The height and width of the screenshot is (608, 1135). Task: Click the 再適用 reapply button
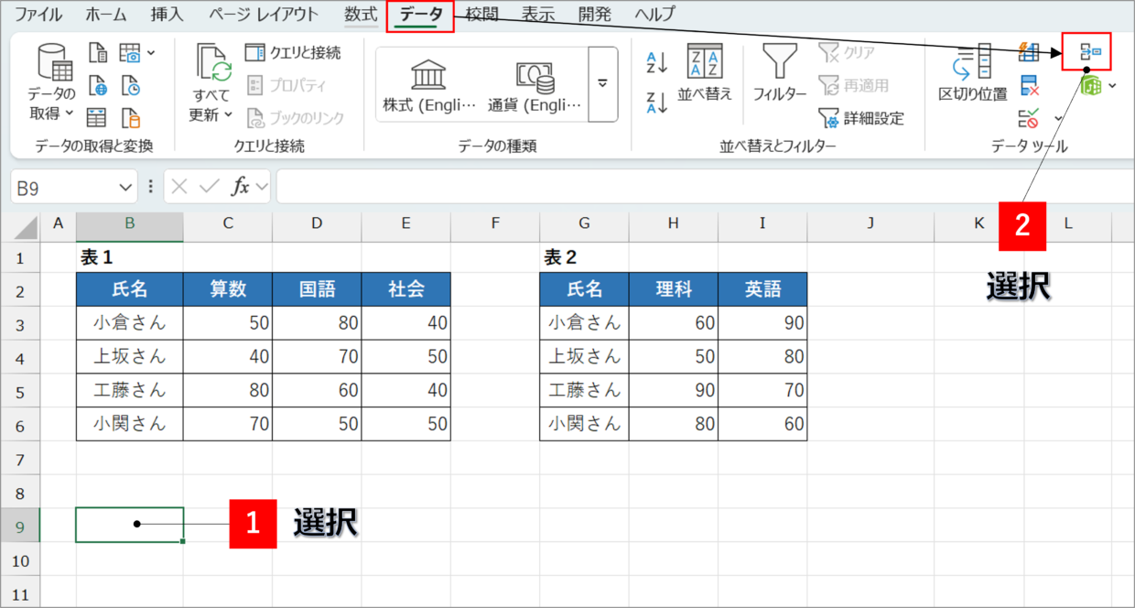[x=853, y=85]
